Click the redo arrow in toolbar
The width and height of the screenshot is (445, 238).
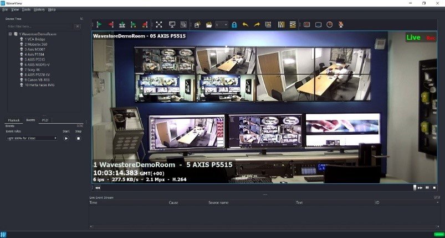point(257,24)
